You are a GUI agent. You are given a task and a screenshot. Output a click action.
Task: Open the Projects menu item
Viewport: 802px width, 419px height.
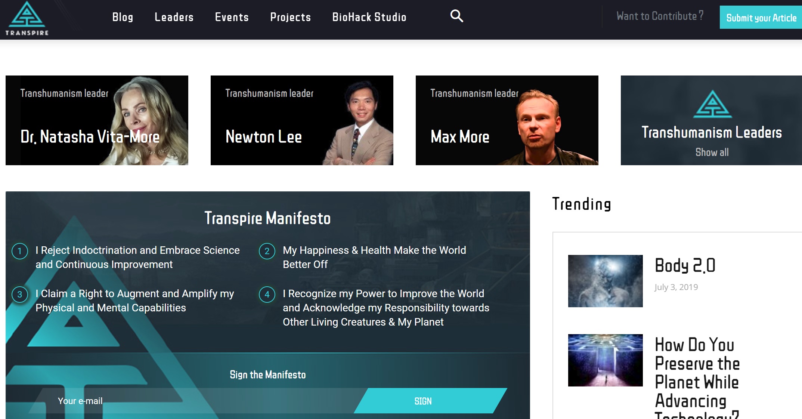tap(290, 17)
